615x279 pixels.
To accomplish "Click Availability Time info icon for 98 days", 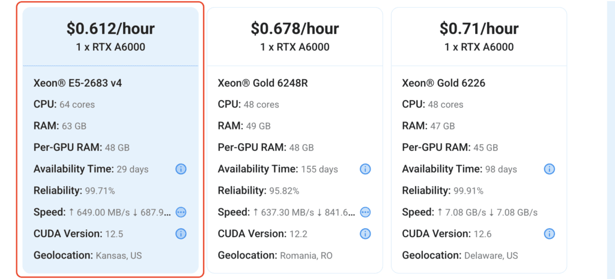I will [549, 169].
